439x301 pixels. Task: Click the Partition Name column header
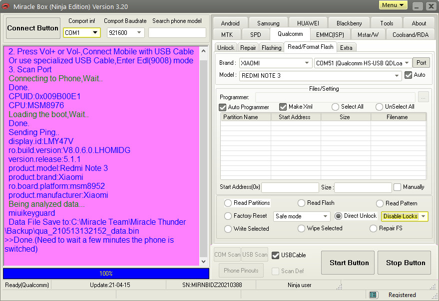tap(246, 117)
